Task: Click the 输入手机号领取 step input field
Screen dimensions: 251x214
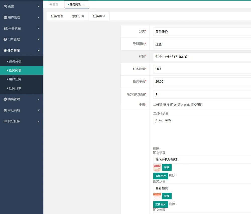Action: pyautogui.click(x=202, y=159)
